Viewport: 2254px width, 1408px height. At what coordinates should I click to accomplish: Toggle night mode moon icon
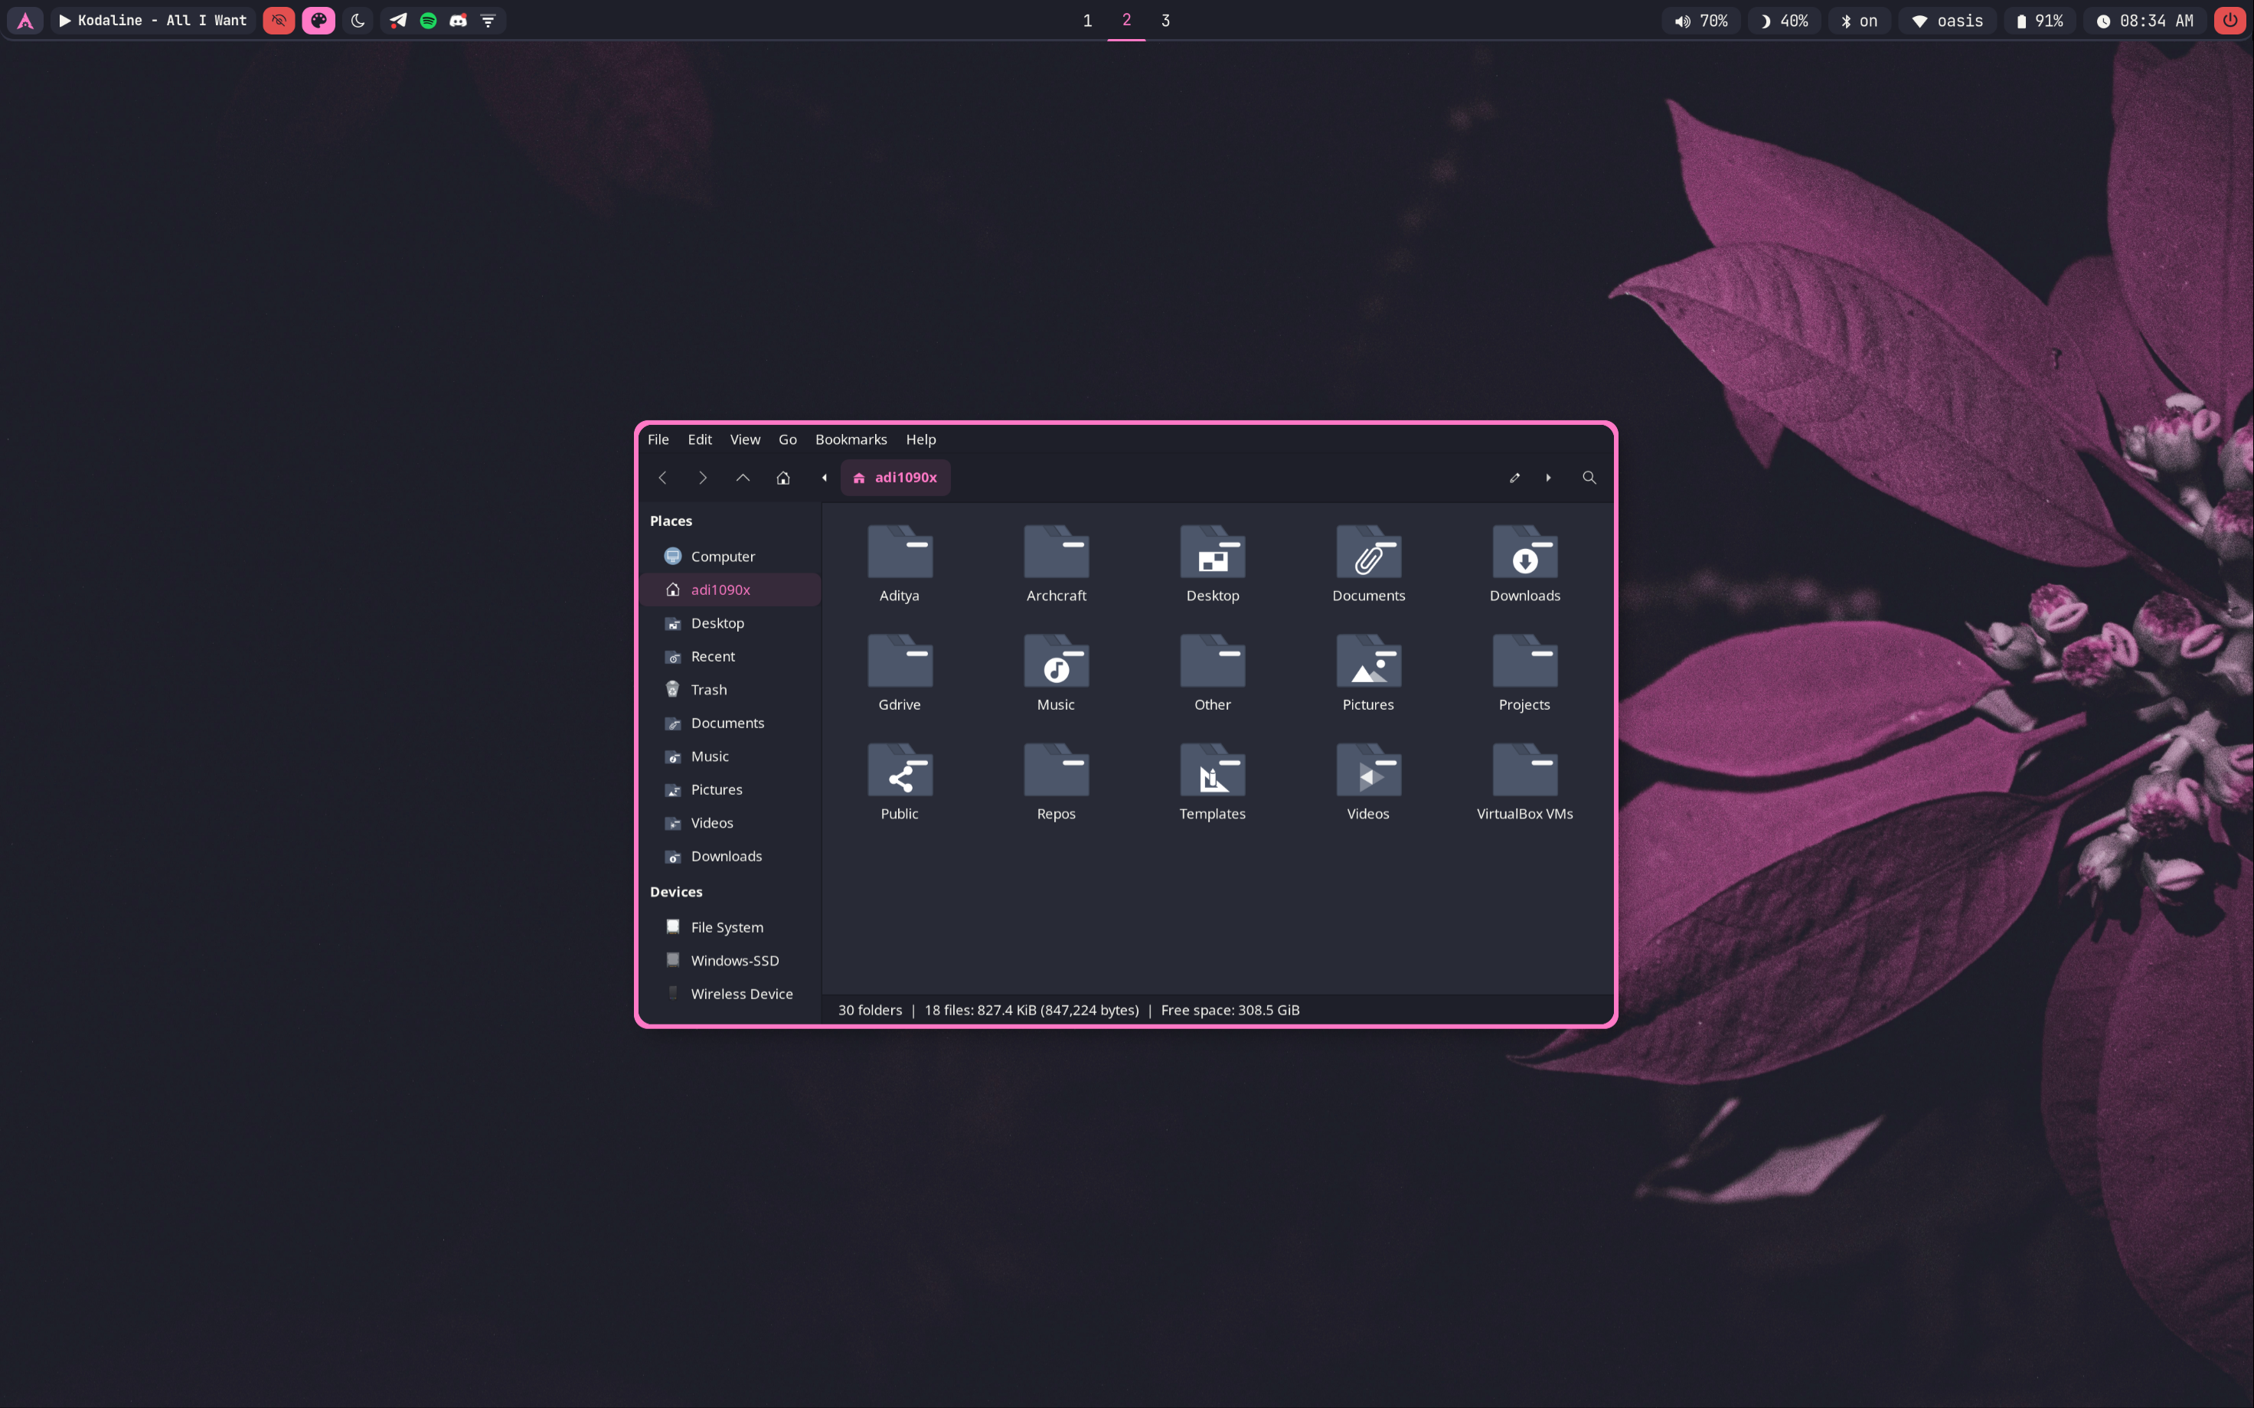[358, 21]
